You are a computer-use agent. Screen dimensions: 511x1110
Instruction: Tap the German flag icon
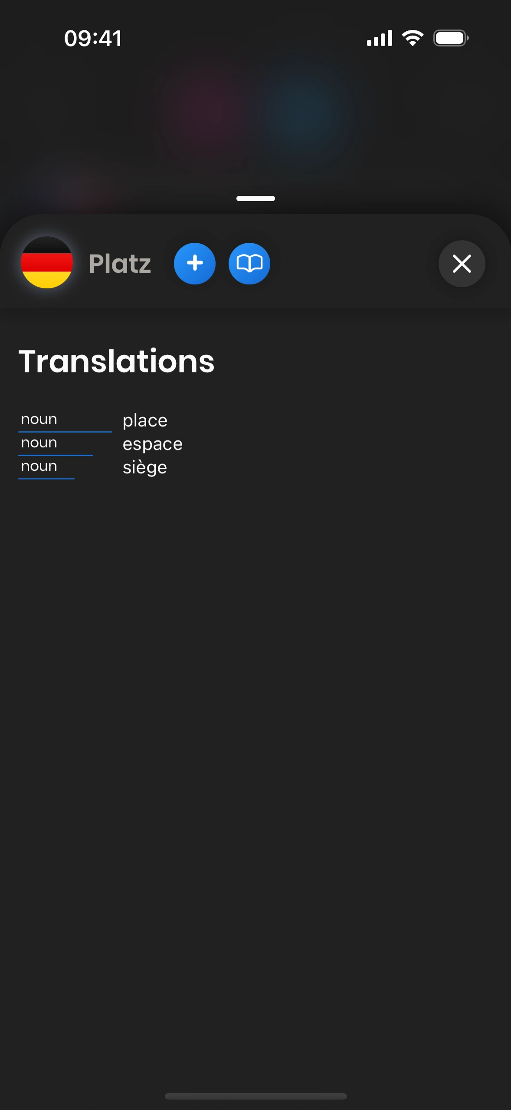pyautogui.click(x=47, y=262)
